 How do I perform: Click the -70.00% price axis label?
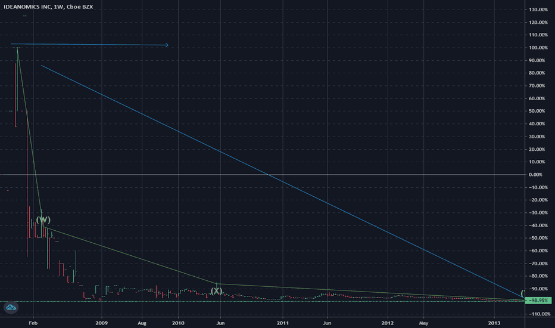coord(538,263)
